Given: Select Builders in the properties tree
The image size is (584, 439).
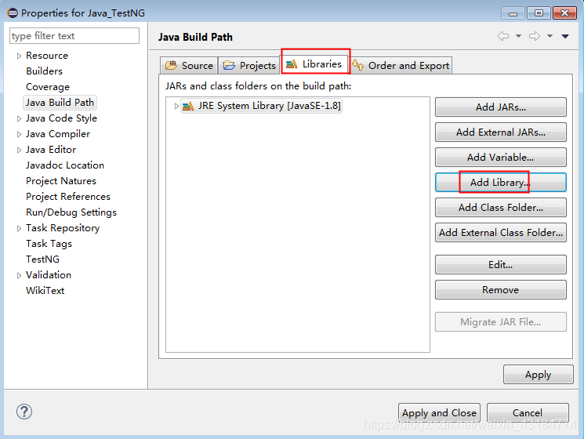Looking at the screenshot, I should 45,71.
